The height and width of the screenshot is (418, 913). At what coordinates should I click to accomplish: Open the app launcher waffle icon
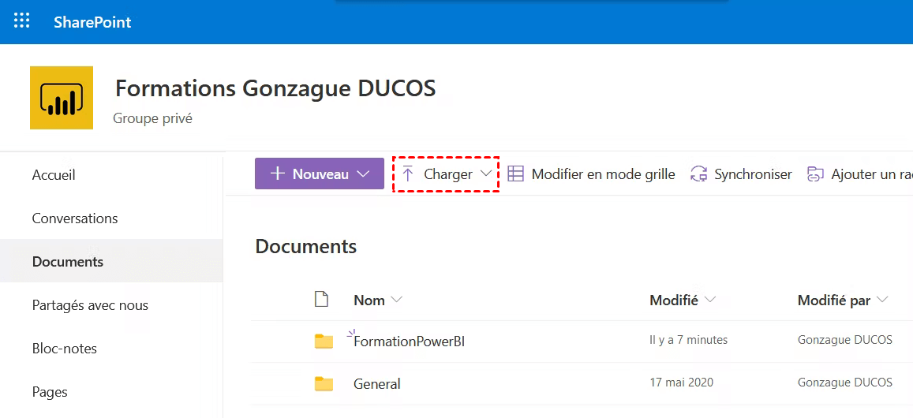(22, 21)
